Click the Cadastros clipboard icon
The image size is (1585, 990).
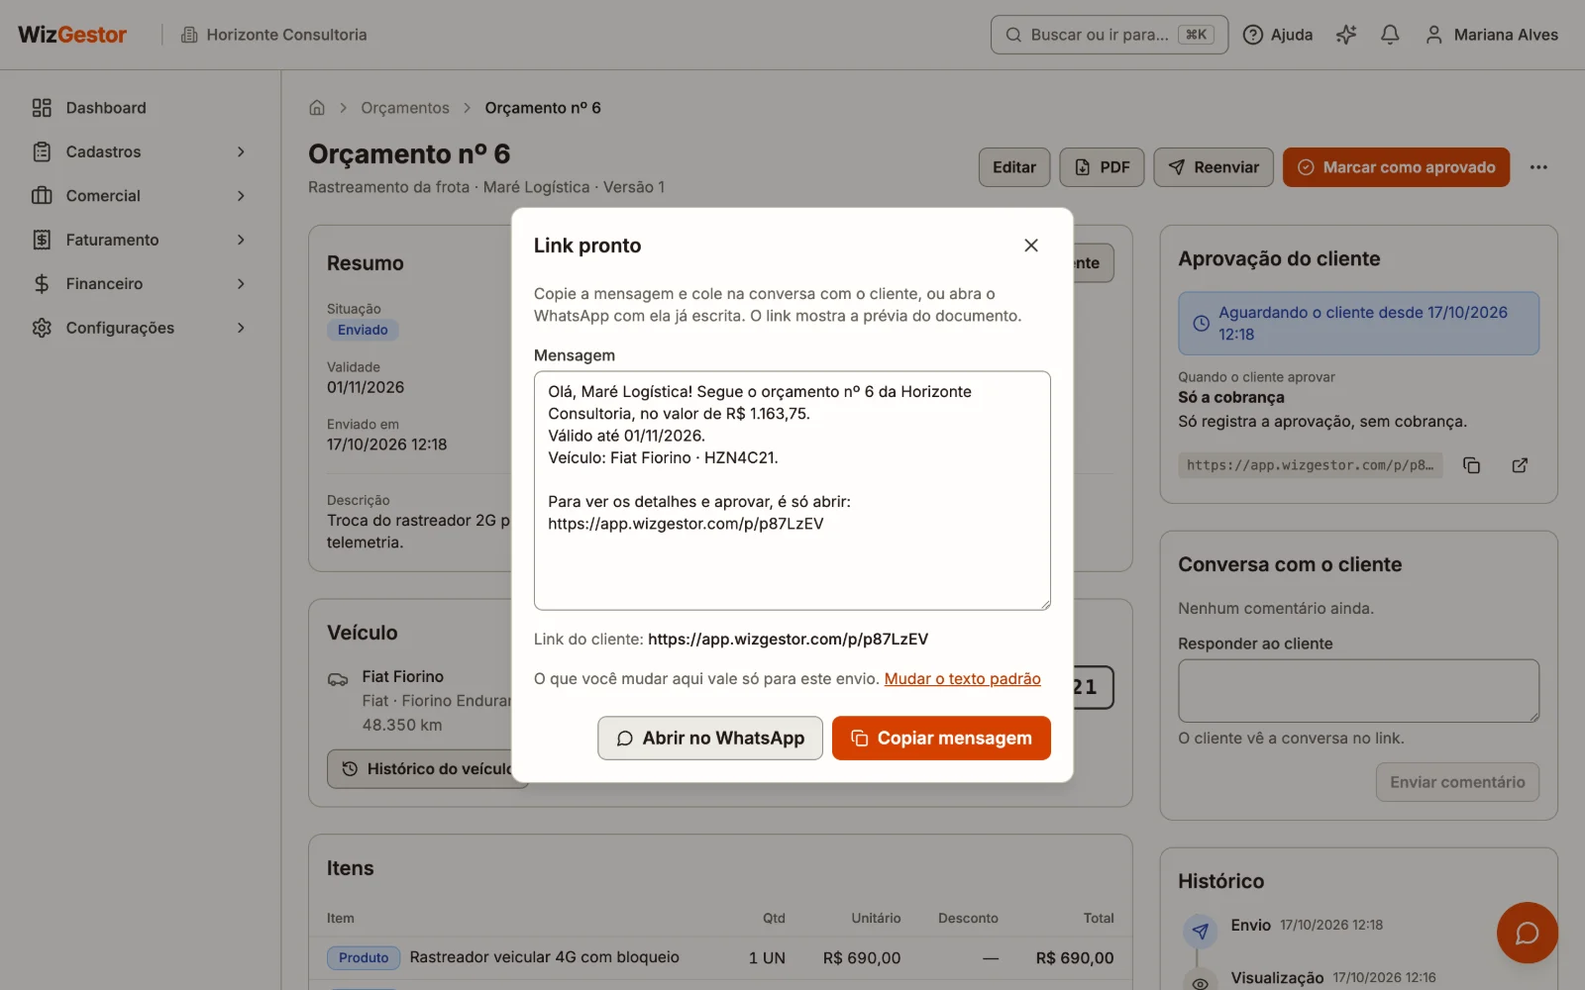pyautogui.click(x=42, y=151)
